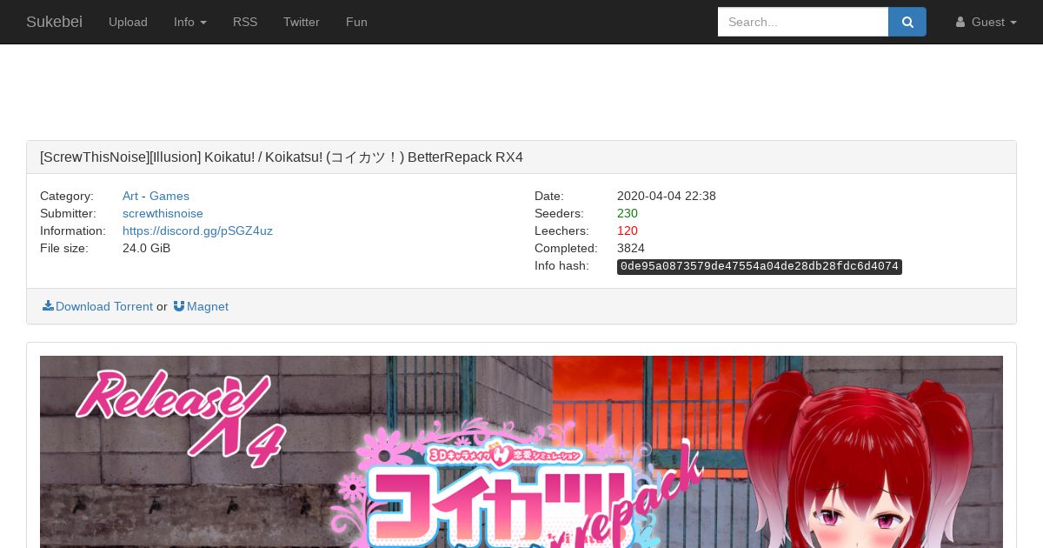Viewport: 1043px width, 548px height.
Task: Open the Art category link
Action: tap(130, 196)
